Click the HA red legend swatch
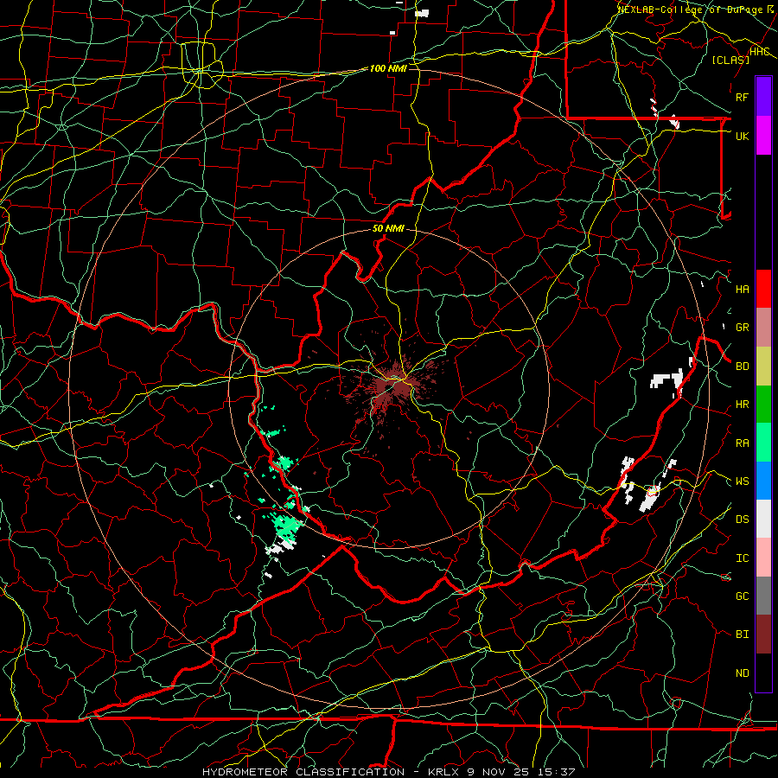The width and height of the screenshot is (778, 778). coord(763,289)
